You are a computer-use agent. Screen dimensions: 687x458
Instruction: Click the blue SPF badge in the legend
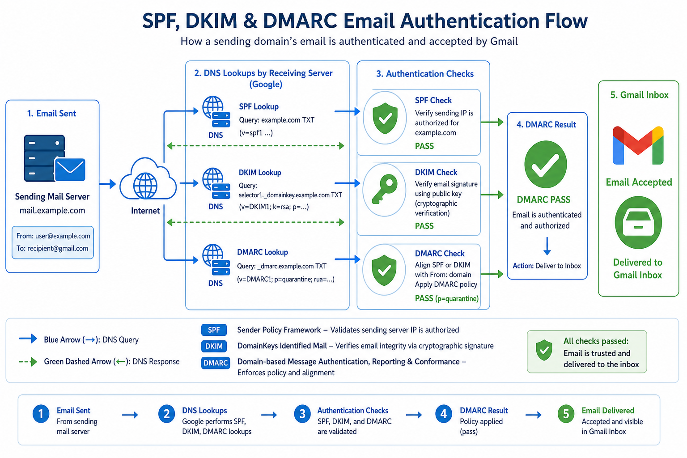point(214,330)
